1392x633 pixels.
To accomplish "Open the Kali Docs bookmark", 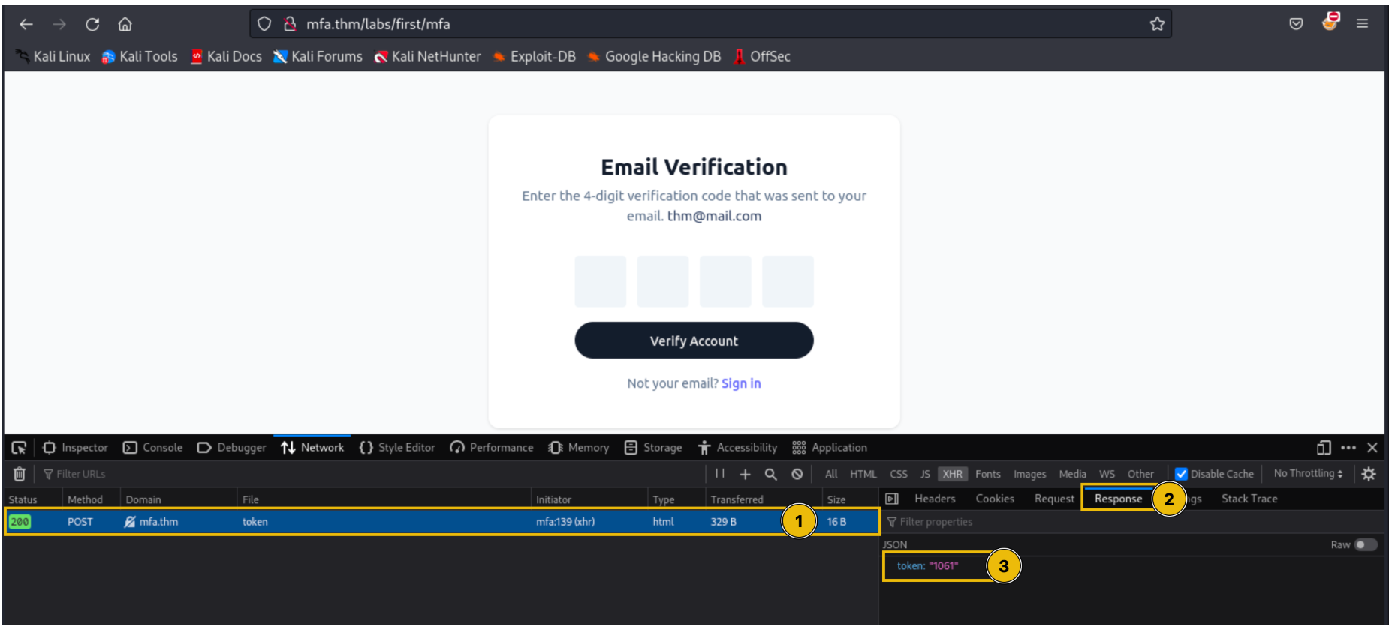I will [226, 56].
